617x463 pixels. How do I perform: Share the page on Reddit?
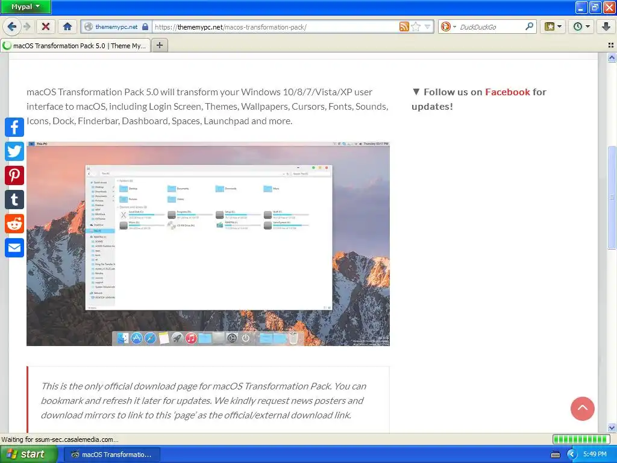point(14,224)
